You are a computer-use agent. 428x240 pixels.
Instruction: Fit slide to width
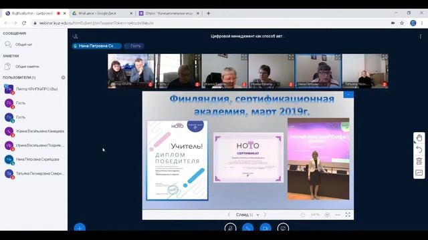pos(338,215)
